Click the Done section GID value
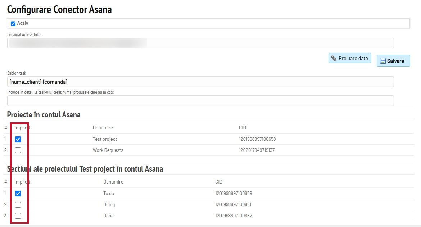Viewport: 421px width, 227px height. click(234, 216)
